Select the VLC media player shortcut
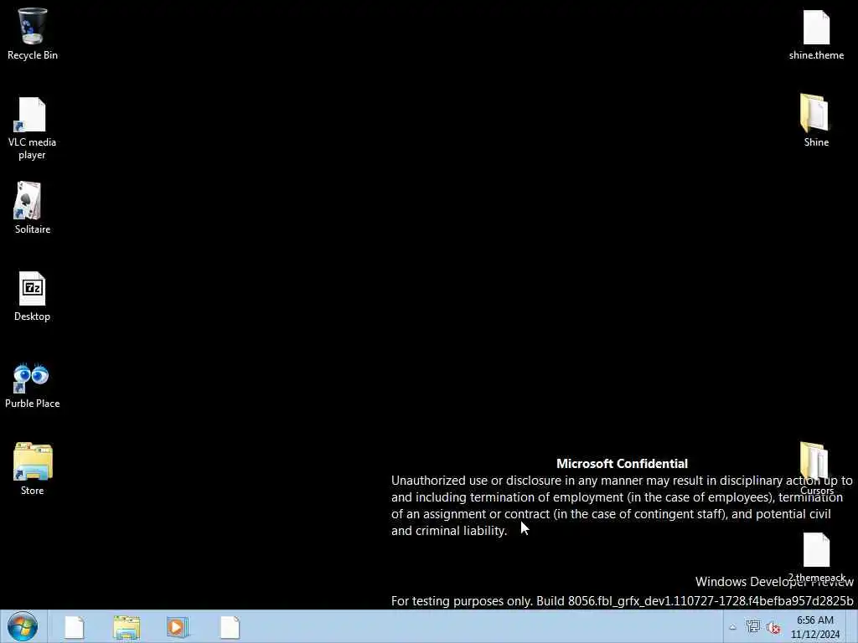 coord(33,128)
